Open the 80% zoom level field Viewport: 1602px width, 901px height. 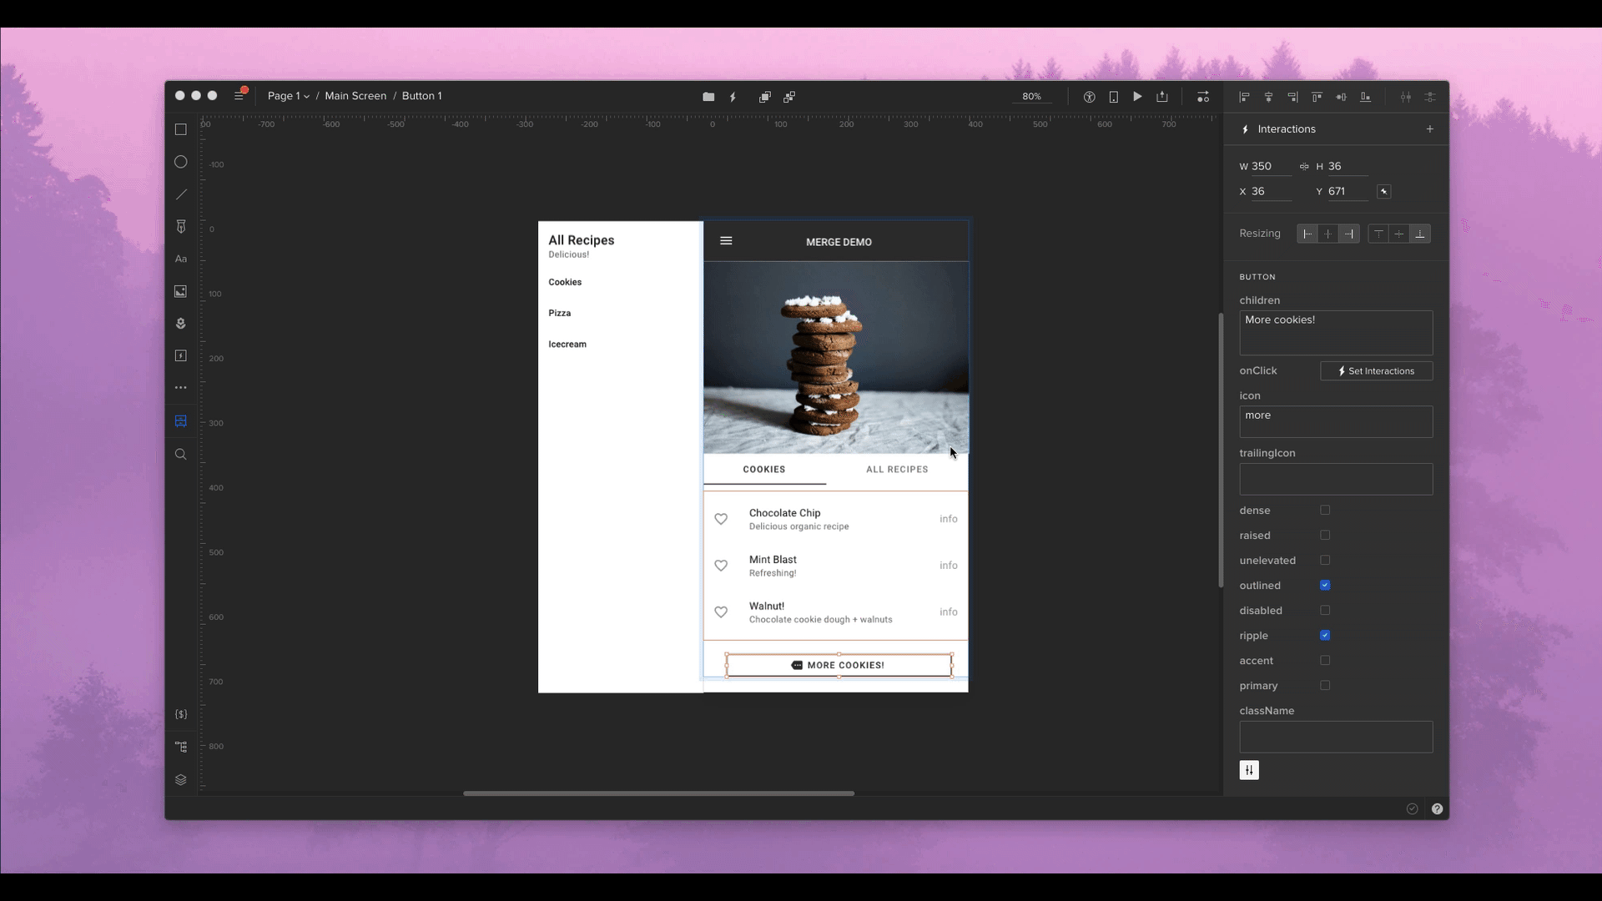pos(1032,97)
